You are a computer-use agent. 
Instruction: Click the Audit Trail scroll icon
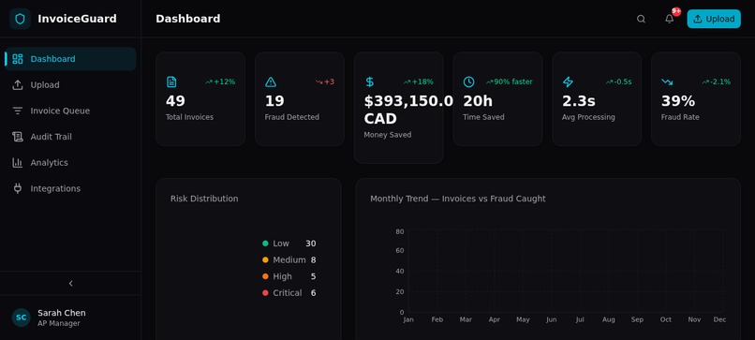pos(18,137)
